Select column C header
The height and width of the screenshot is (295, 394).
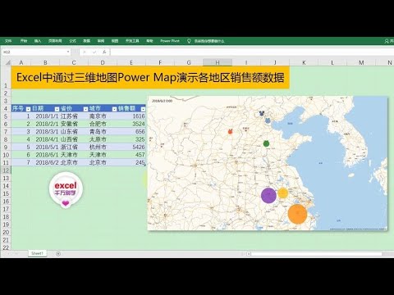[74, 63]
